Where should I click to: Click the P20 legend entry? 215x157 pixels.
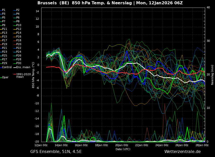point(17,44)
